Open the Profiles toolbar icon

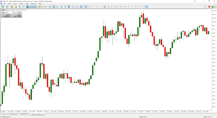click(7, 7)
